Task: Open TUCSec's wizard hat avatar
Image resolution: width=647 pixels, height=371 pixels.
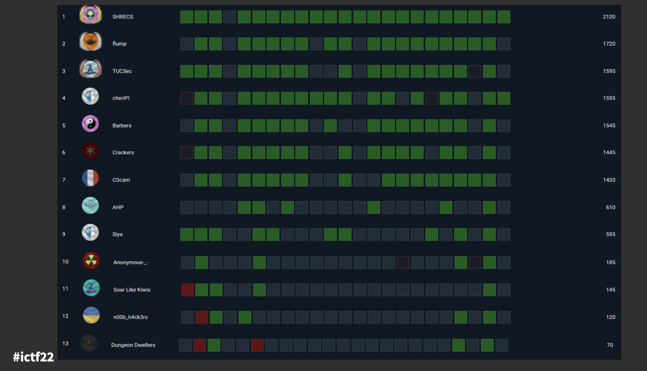Action: coord(90,69)
